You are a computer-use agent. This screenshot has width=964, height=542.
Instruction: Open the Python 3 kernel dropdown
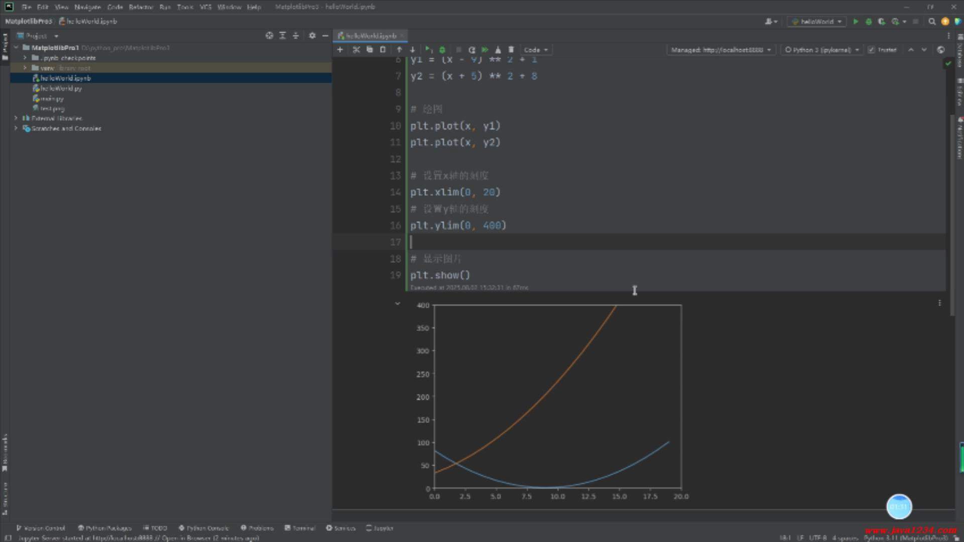[822, 50]
